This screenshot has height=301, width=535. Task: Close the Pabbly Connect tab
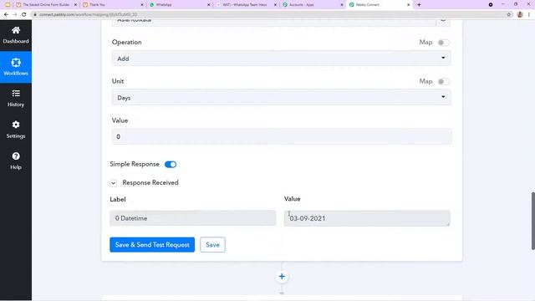pos(408,5)
